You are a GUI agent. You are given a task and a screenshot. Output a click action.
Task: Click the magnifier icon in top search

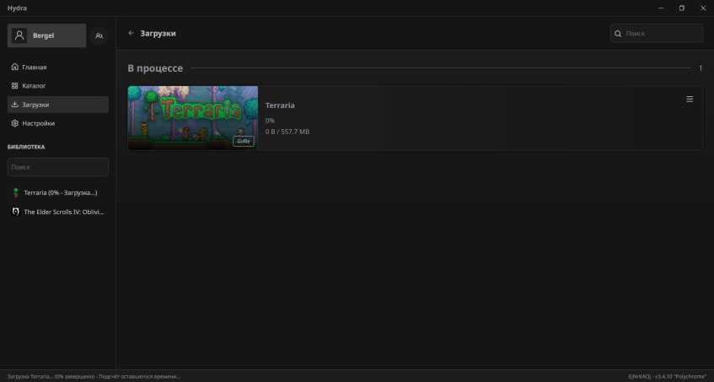[619, 34]
